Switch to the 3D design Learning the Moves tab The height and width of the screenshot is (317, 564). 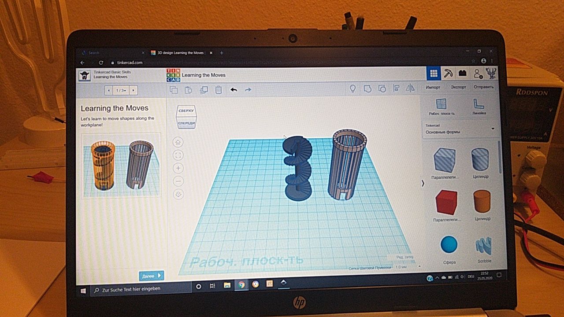pyautogui.click(x=181, y=53)
